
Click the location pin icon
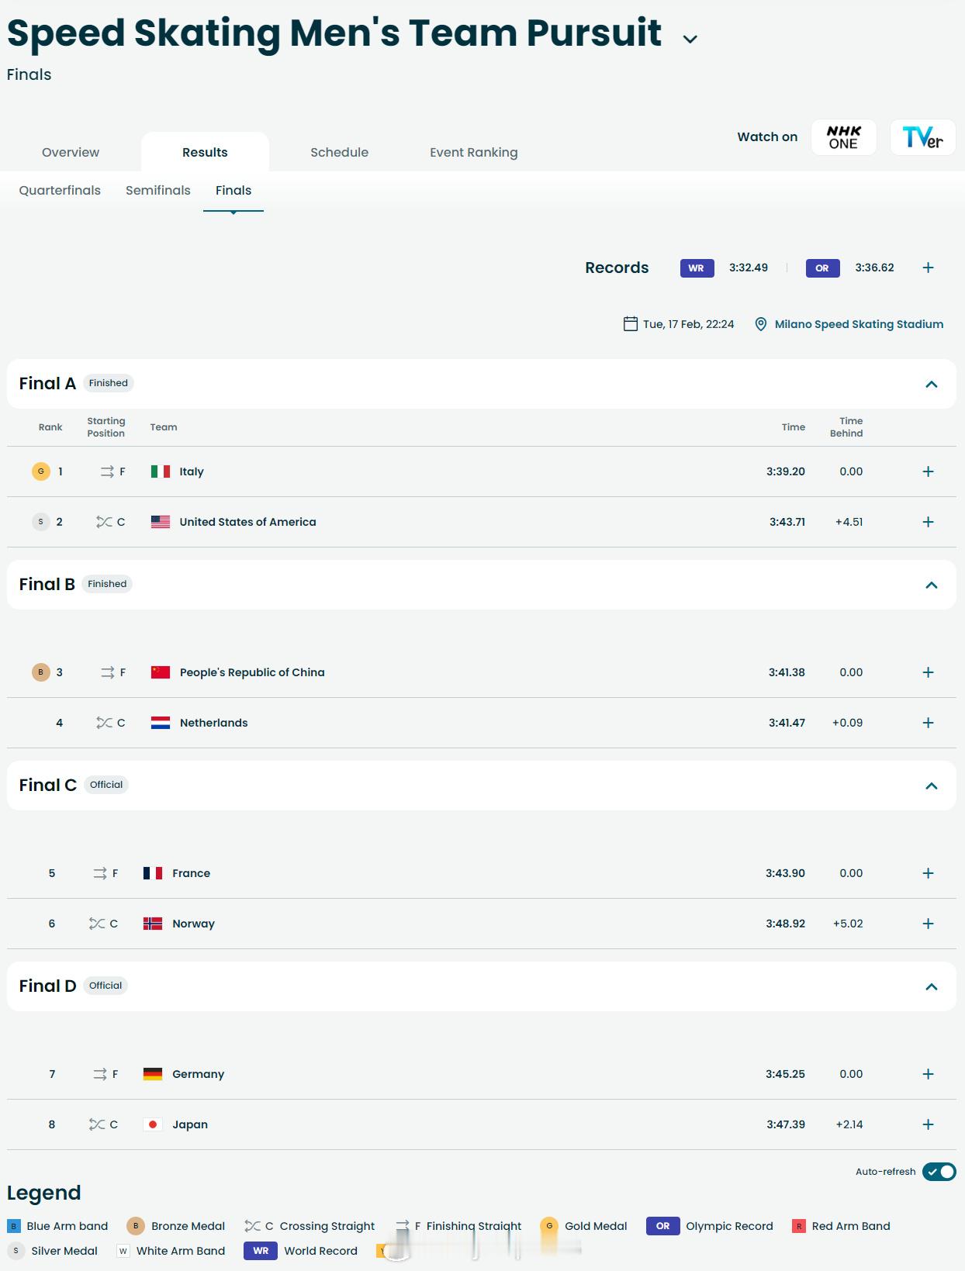(761, 324)
